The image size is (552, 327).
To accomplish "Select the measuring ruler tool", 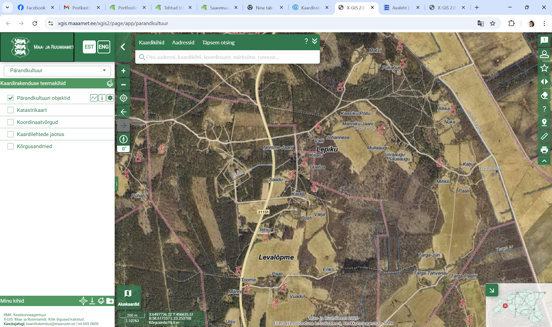I will [544, 136].
